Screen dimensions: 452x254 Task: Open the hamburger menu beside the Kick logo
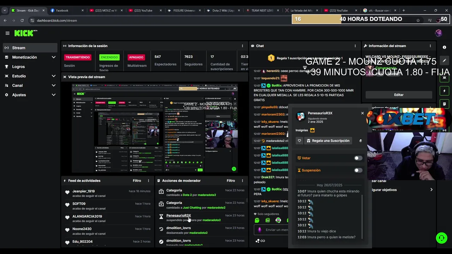[x=7, y=33]
